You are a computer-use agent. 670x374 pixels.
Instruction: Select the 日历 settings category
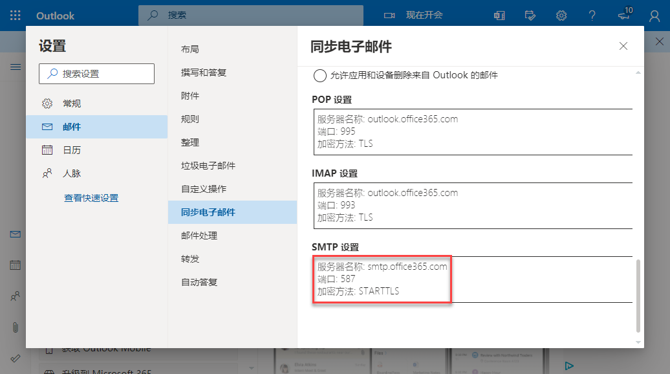click(96, 150)
